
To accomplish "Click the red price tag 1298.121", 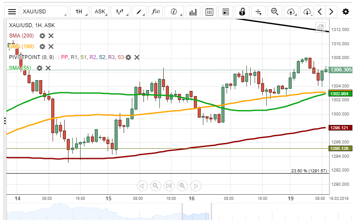I will 340,128.
